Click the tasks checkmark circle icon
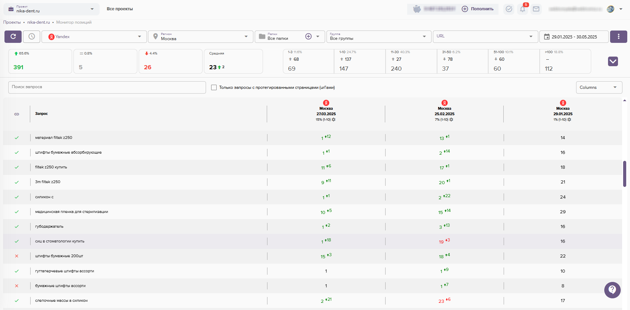 (509, 9)
